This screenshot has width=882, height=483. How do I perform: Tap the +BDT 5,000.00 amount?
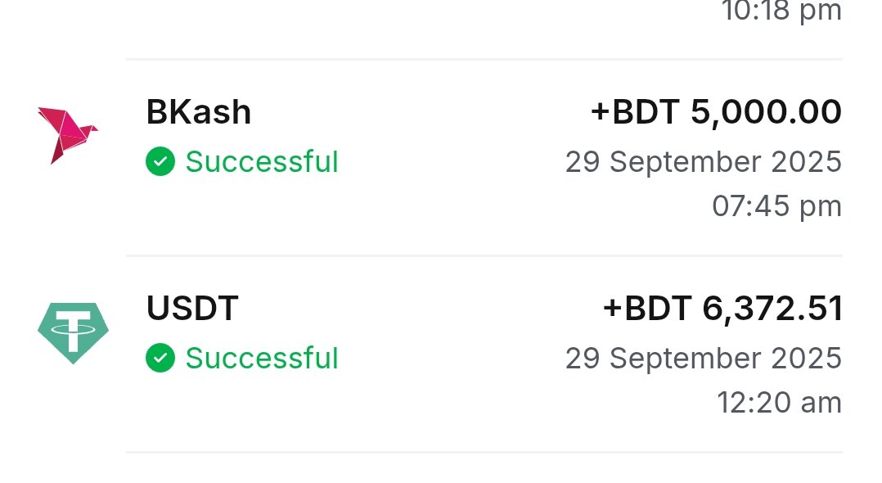pyautogui.click(x=716, y=112)
